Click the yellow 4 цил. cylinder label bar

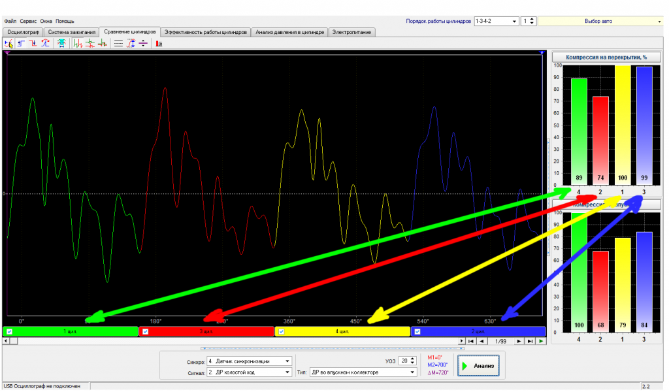click(x=342, y=331)
